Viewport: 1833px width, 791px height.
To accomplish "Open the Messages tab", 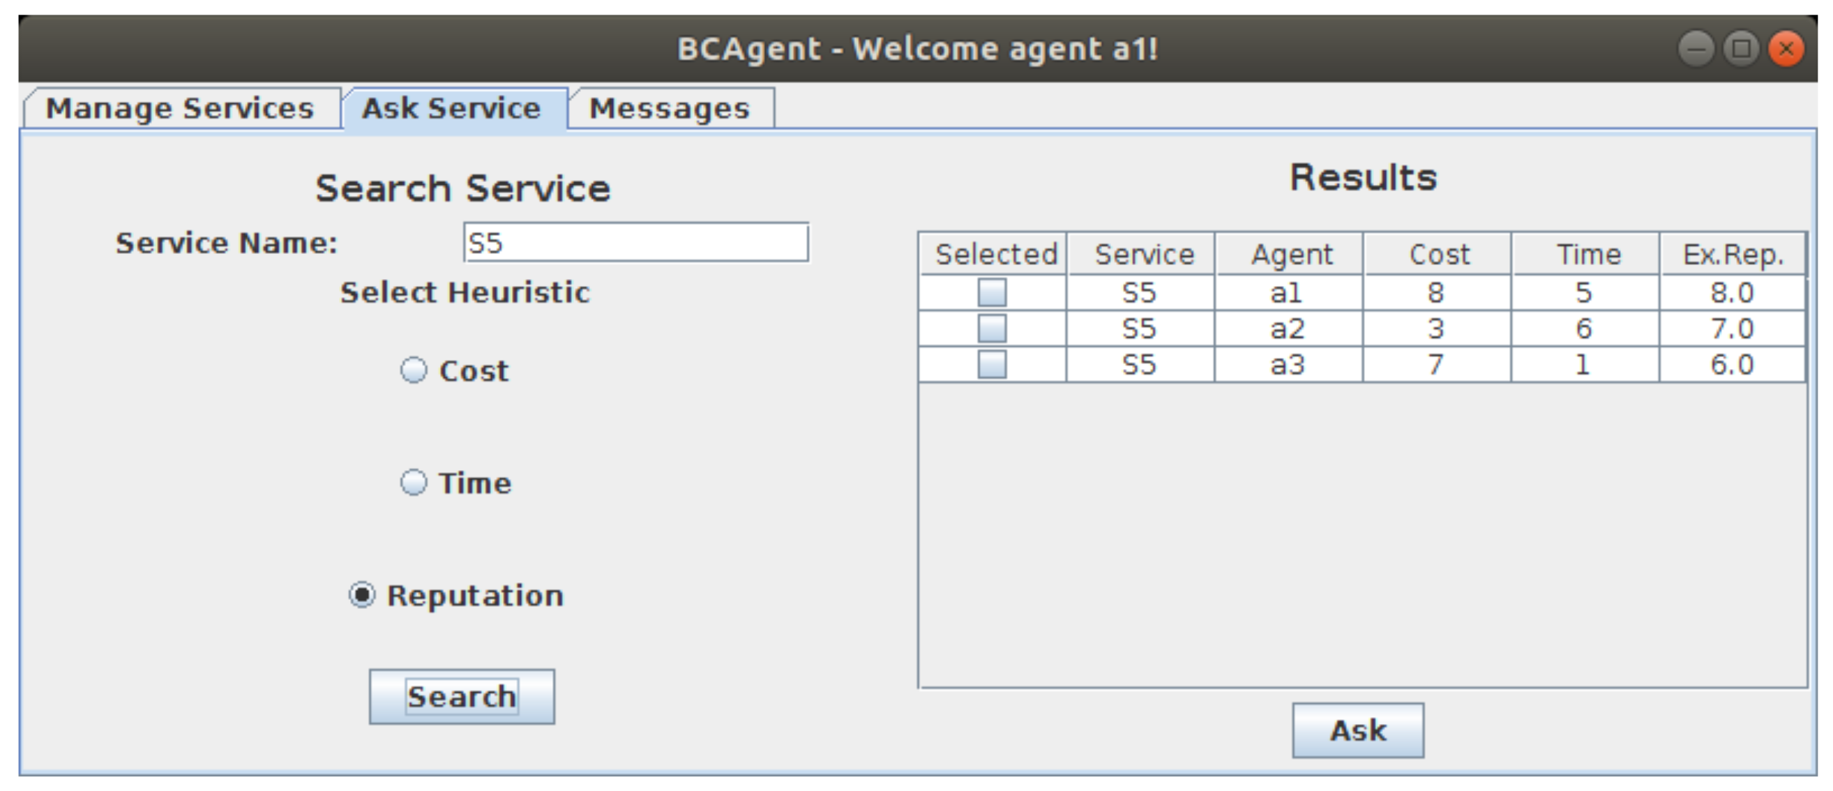I will point(670,109).
